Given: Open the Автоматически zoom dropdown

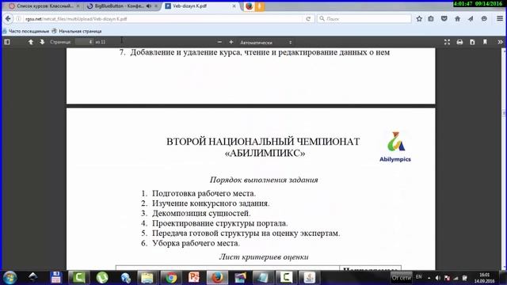Looking at the screenshot, I should (266, 42).
